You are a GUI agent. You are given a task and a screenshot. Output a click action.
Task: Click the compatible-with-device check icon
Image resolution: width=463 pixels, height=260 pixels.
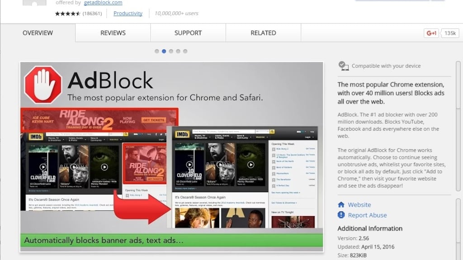click(344, 66)
